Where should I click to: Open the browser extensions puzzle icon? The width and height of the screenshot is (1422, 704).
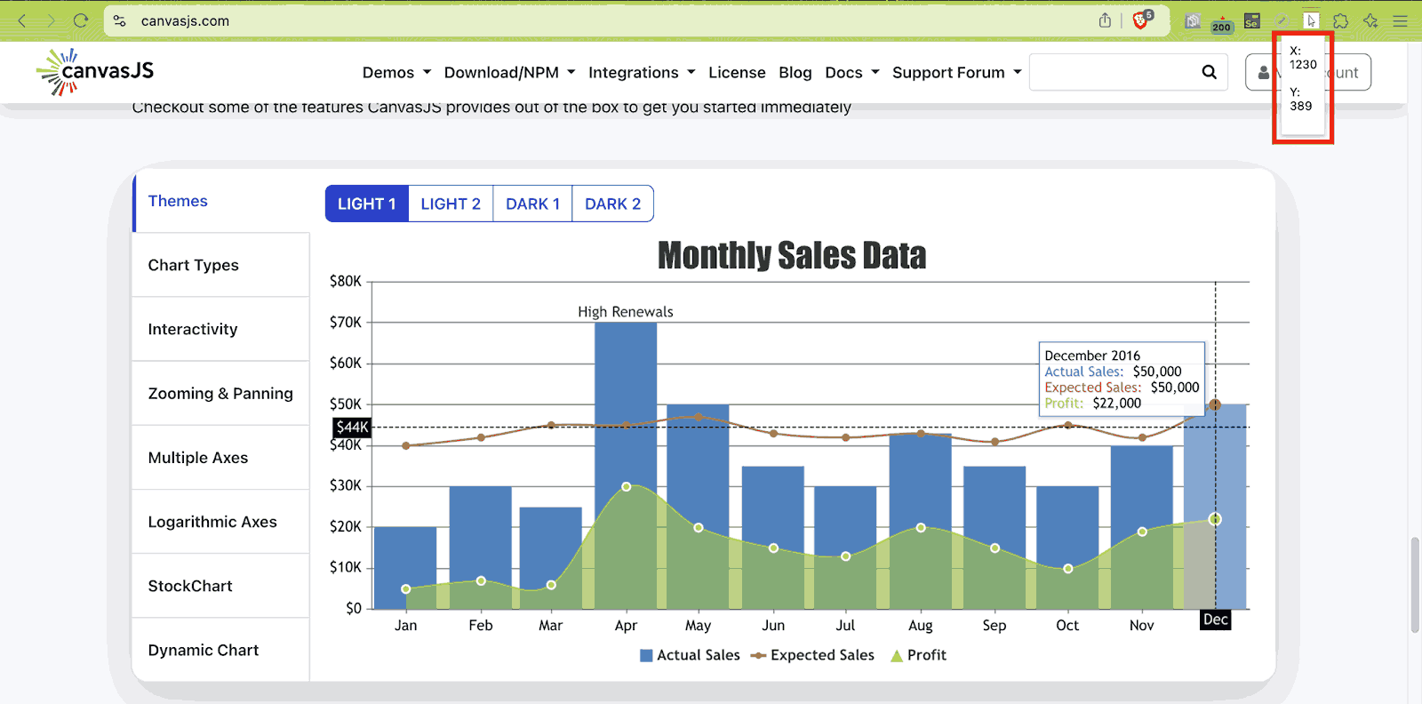coord(1341,20)
